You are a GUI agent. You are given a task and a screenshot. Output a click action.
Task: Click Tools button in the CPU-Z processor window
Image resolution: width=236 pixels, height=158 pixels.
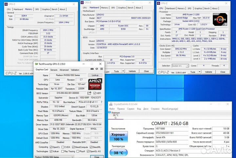[193, 72]
